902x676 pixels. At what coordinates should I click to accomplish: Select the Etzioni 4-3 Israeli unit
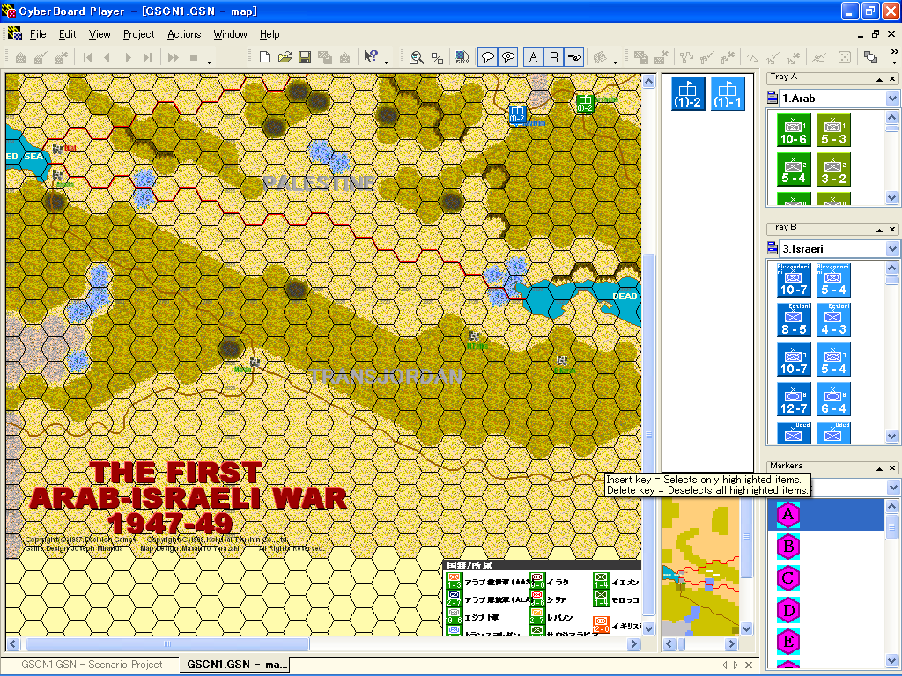tap(833, 320)
